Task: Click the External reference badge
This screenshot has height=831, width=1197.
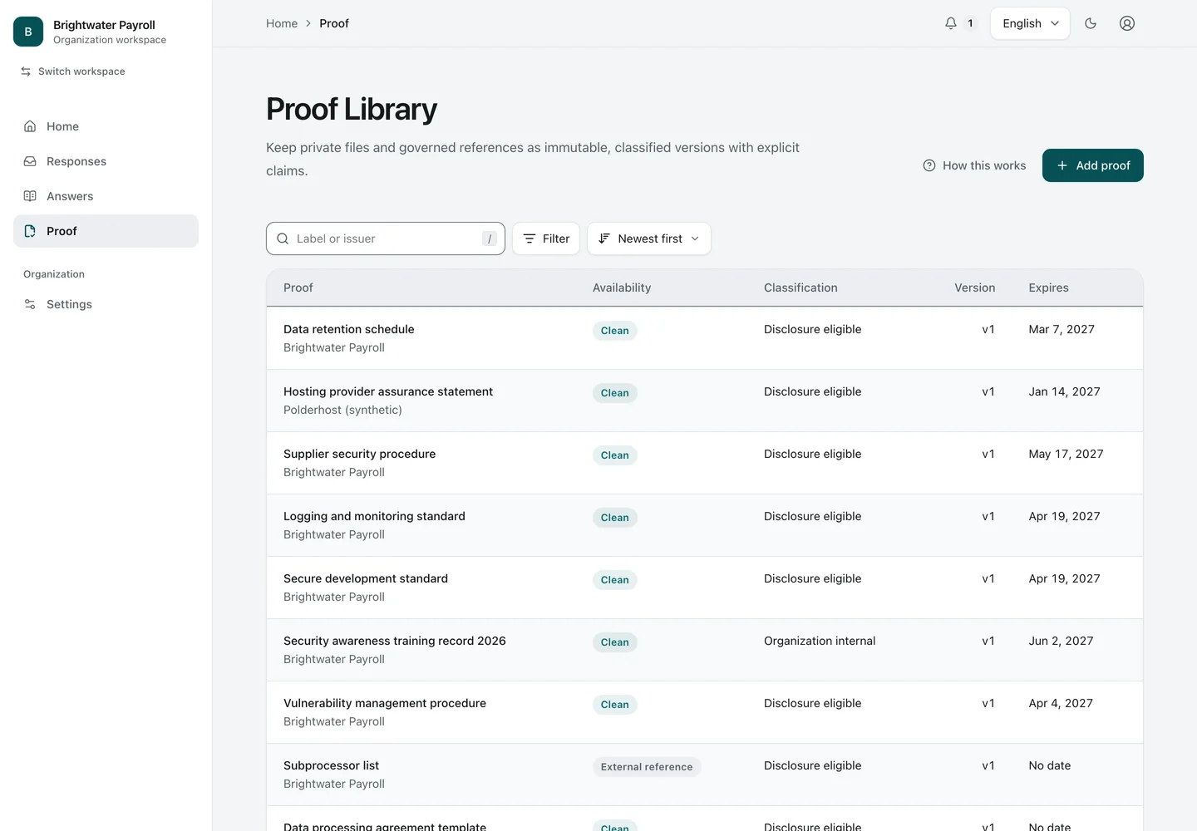Action: click(647, 767)
